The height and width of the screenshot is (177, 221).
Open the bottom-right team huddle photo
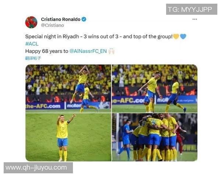tap(155, 137)
